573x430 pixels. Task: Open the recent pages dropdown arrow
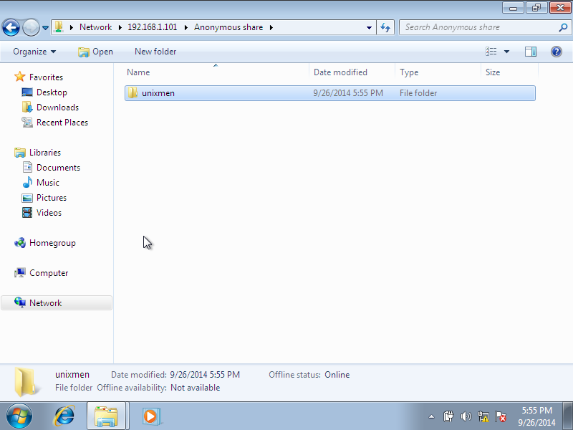45,28
